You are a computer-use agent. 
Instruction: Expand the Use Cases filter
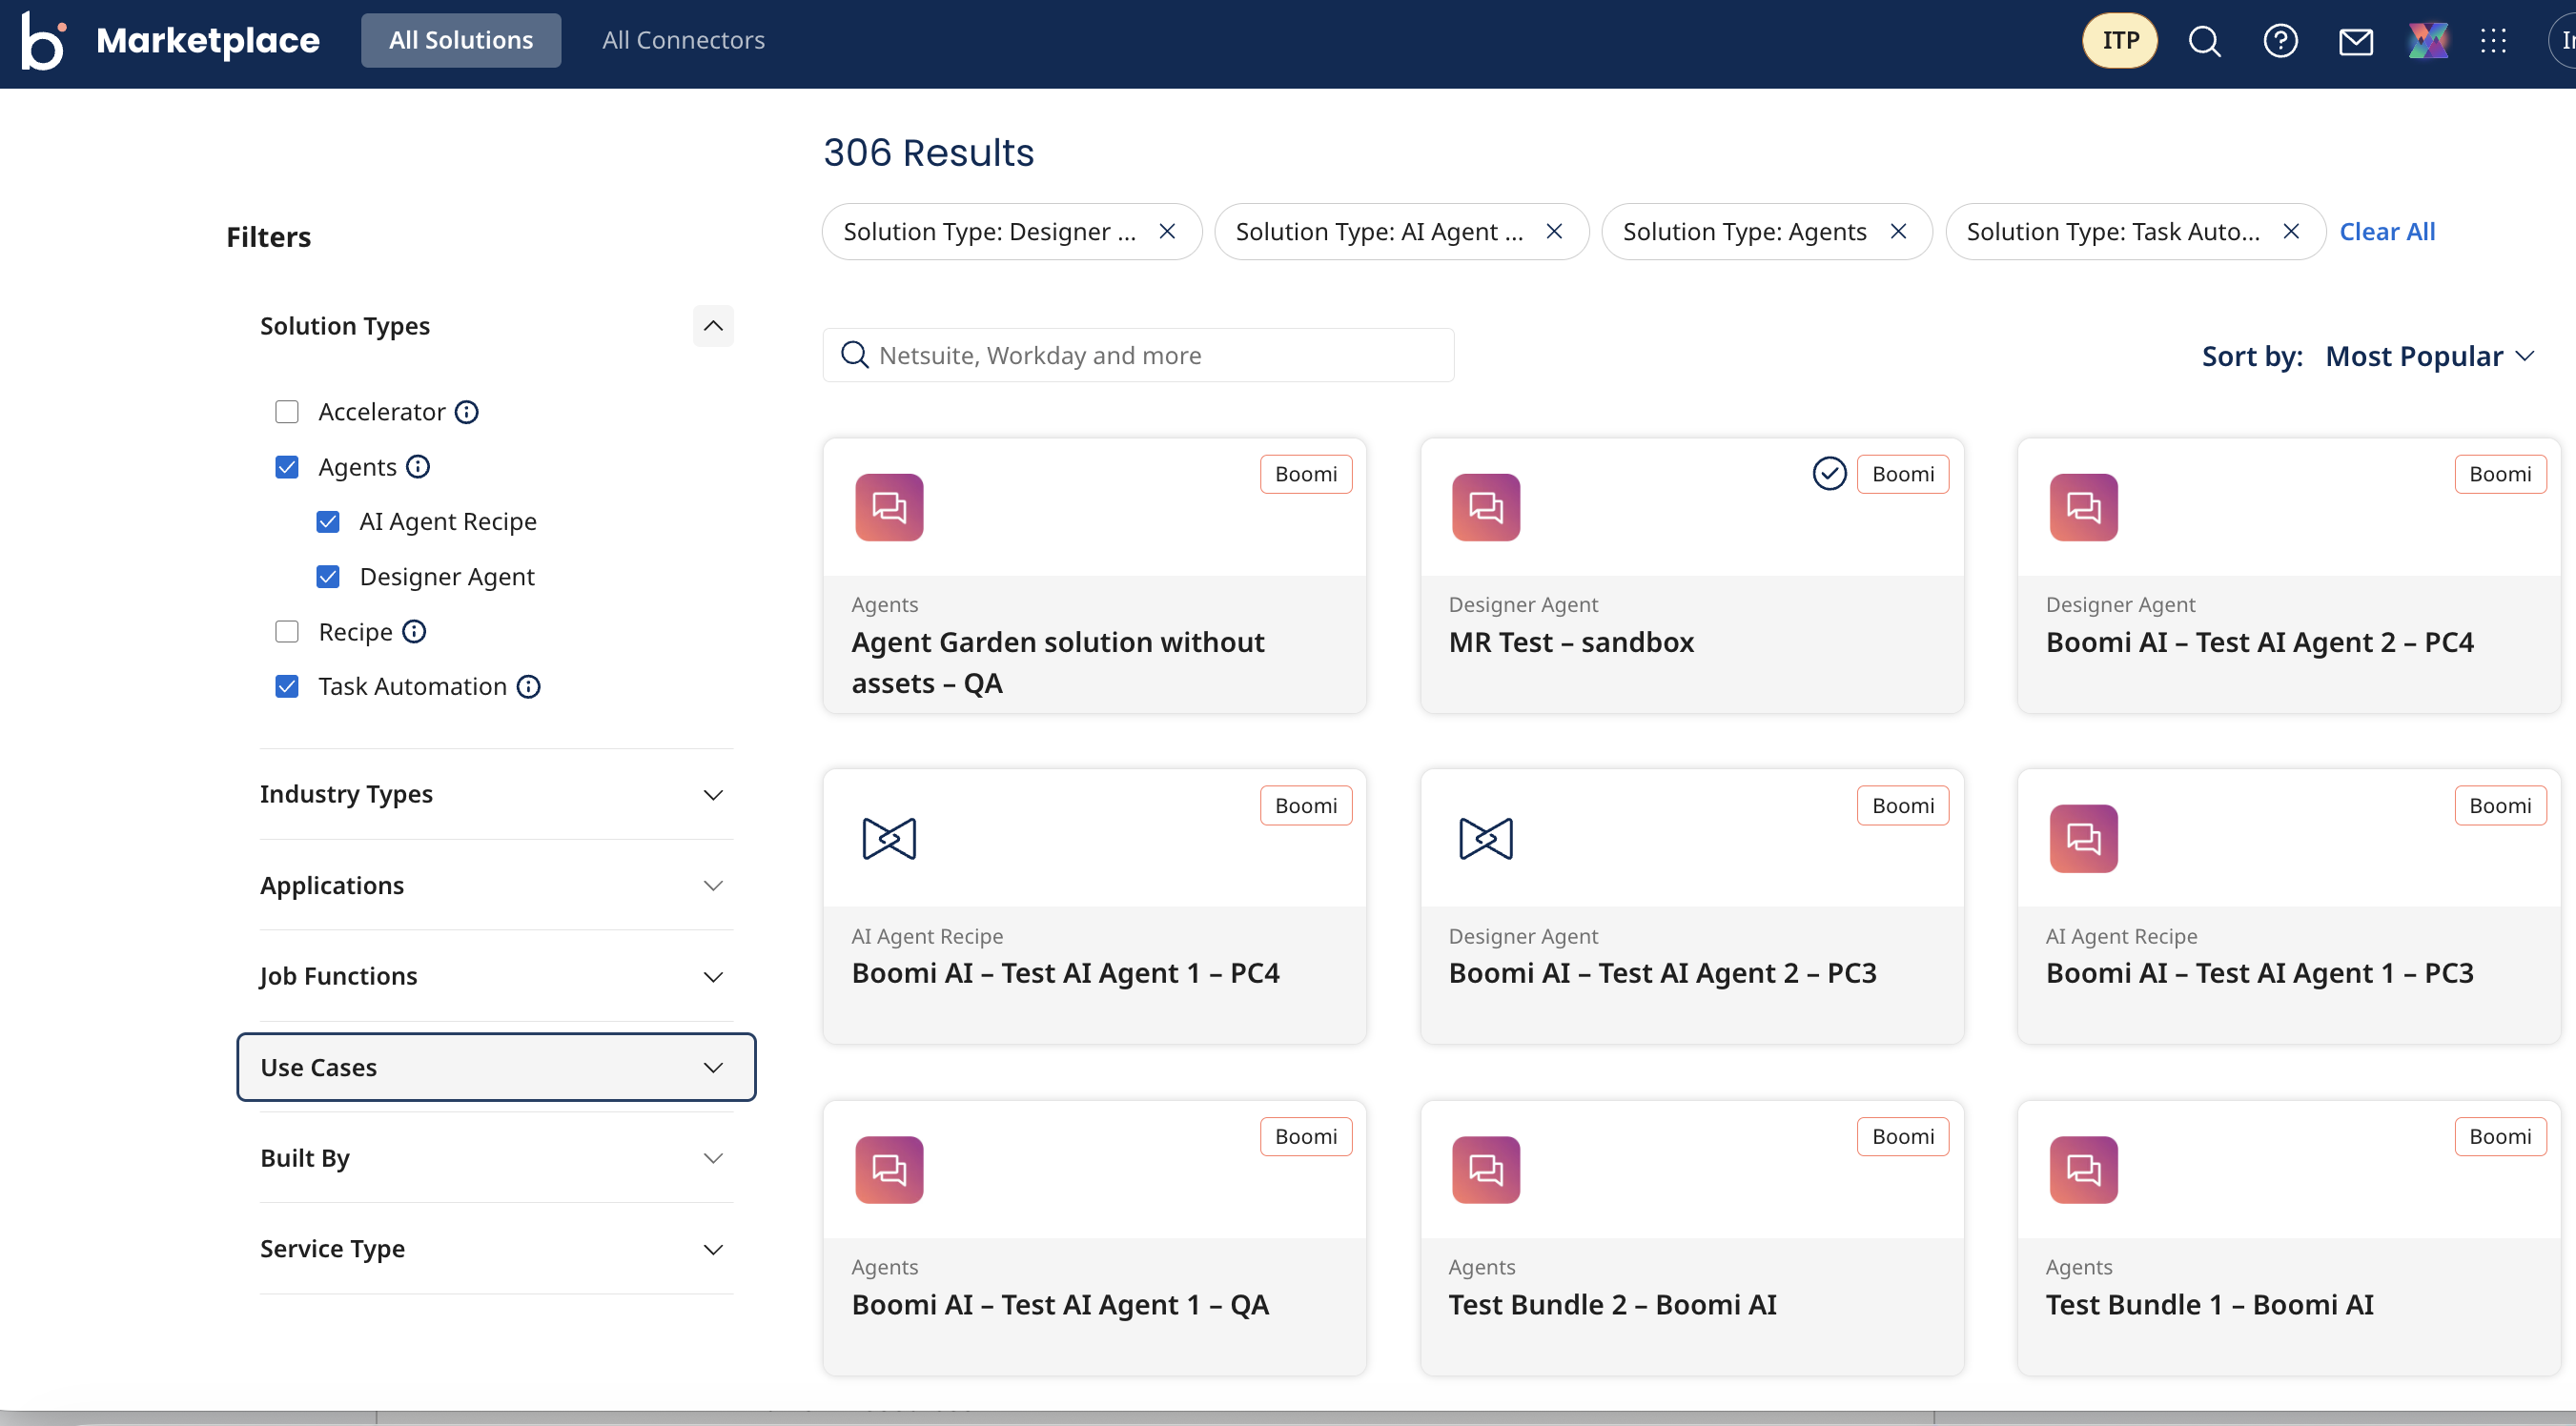coord(496,1067)
